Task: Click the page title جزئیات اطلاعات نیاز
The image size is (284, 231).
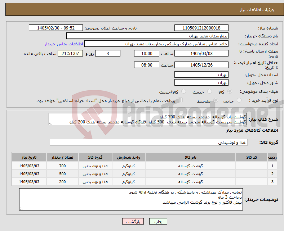Action: (x=257, y=10)
